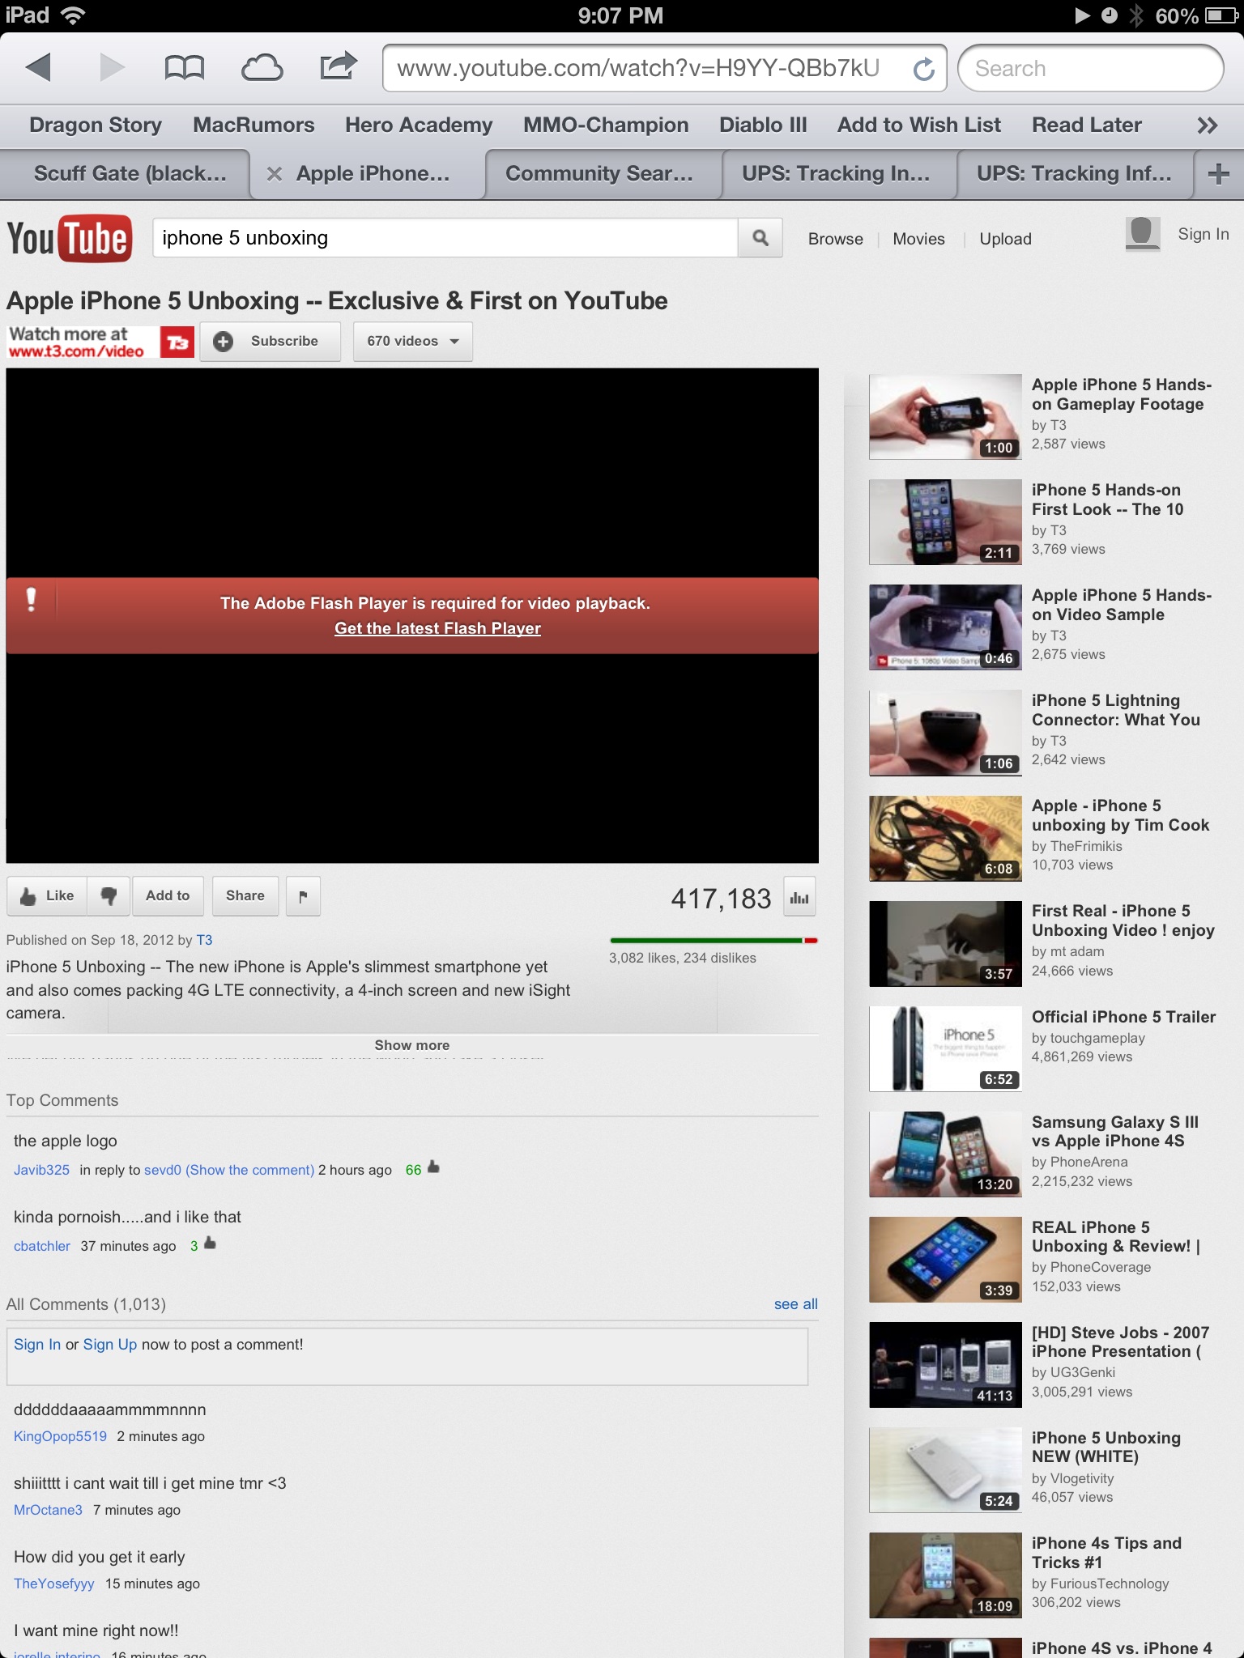Like the video with thumbs up
The image size is (1244, 1658).
[46, 896]
